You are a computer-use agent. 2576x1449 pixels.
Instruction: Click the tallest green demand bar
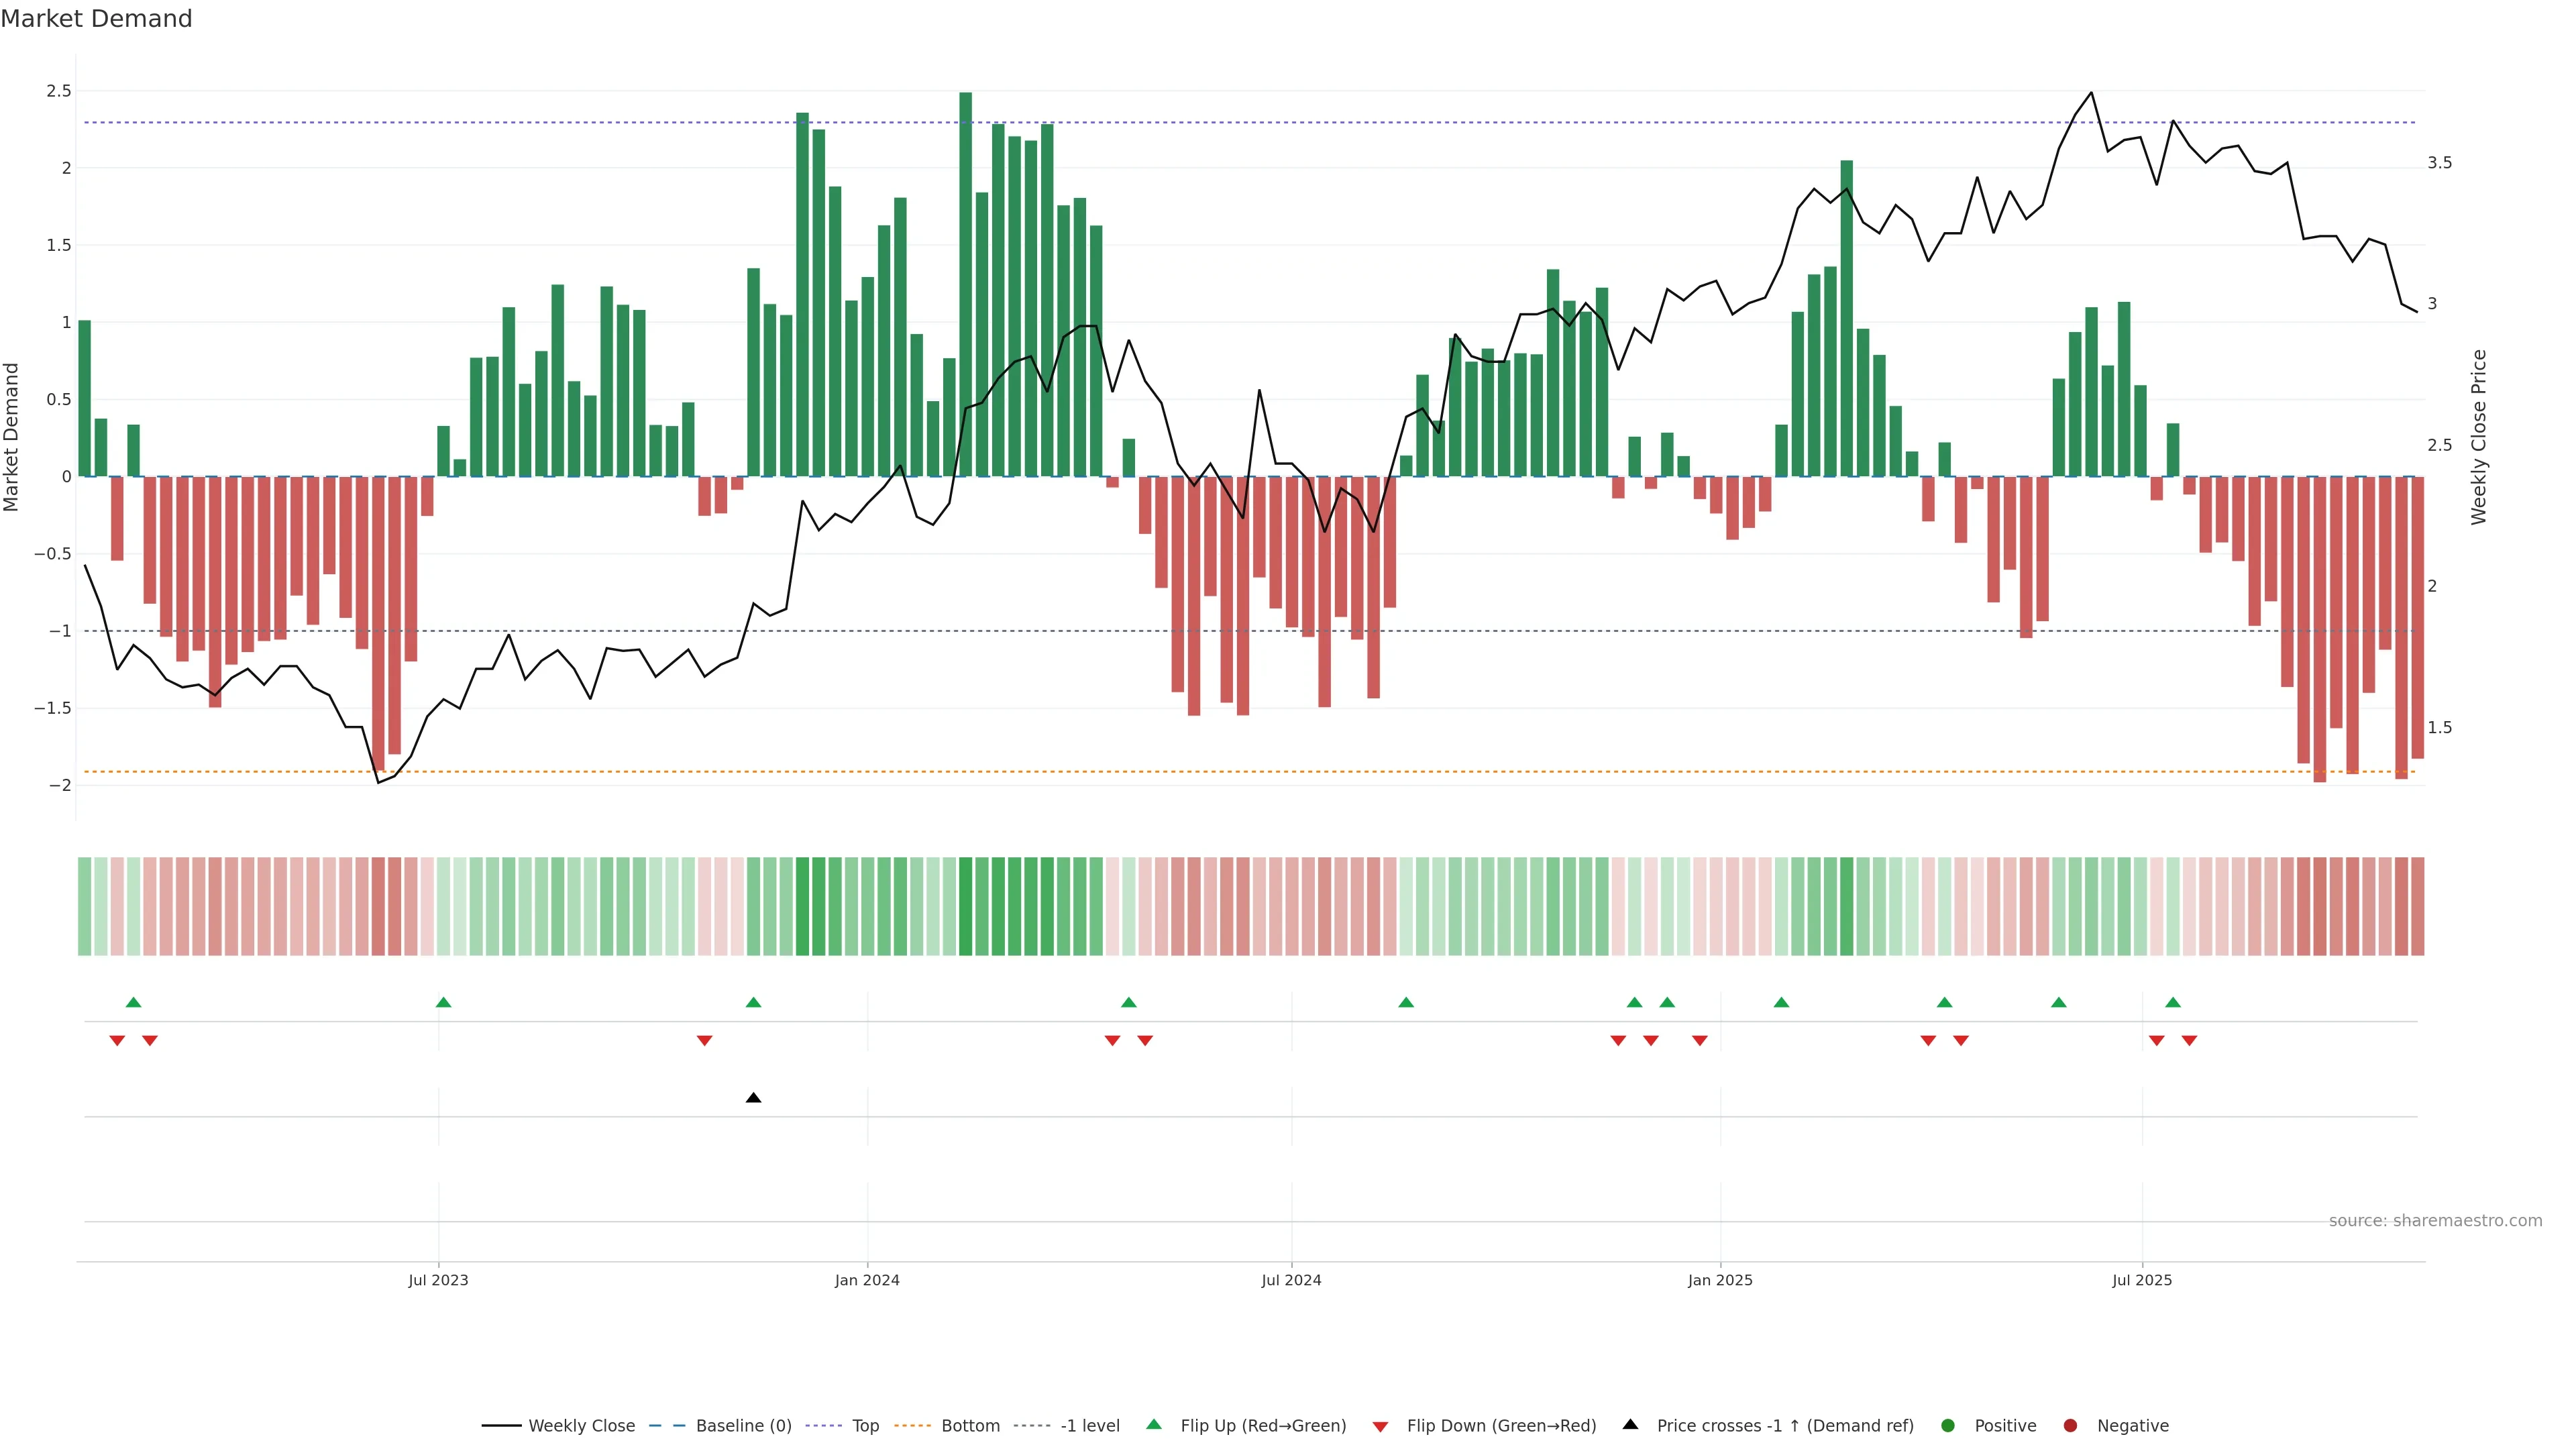pos(965,285)
